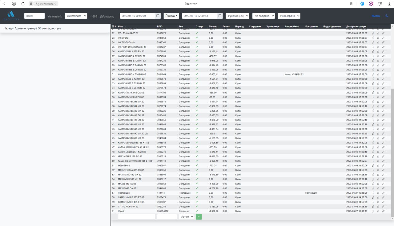The width and height of the screenshot is (394, 226).
Task: Click lock icon for МАЗ В 440 РХ 82
Action: 373,184
